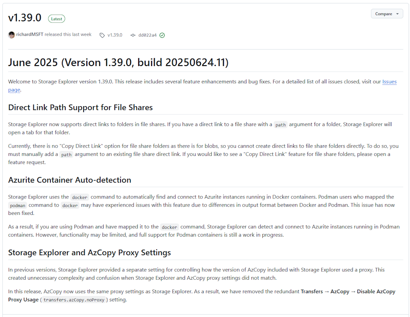Viewport: 410px width, 317px height.
Task: Click the commit icon before dd022a4
Action: [133, 35]
